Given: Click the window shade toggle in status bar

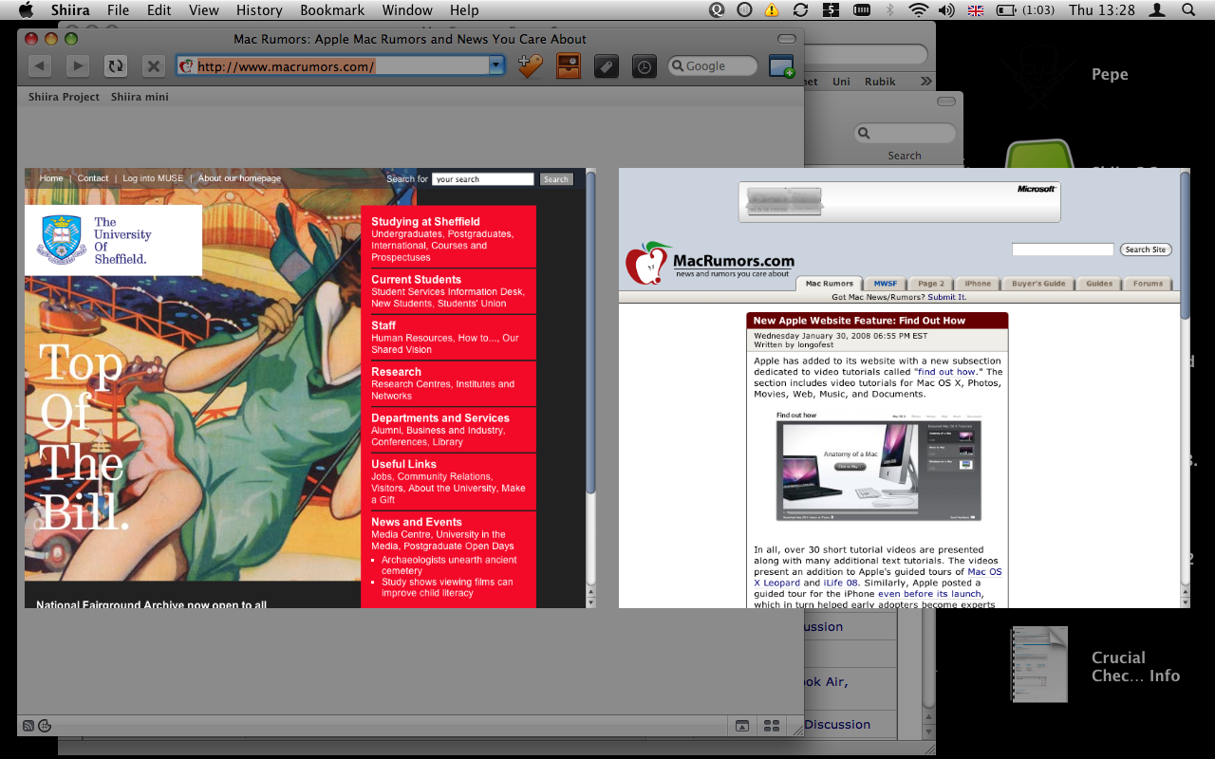Looking at the screenshot, I should point(741,725).
